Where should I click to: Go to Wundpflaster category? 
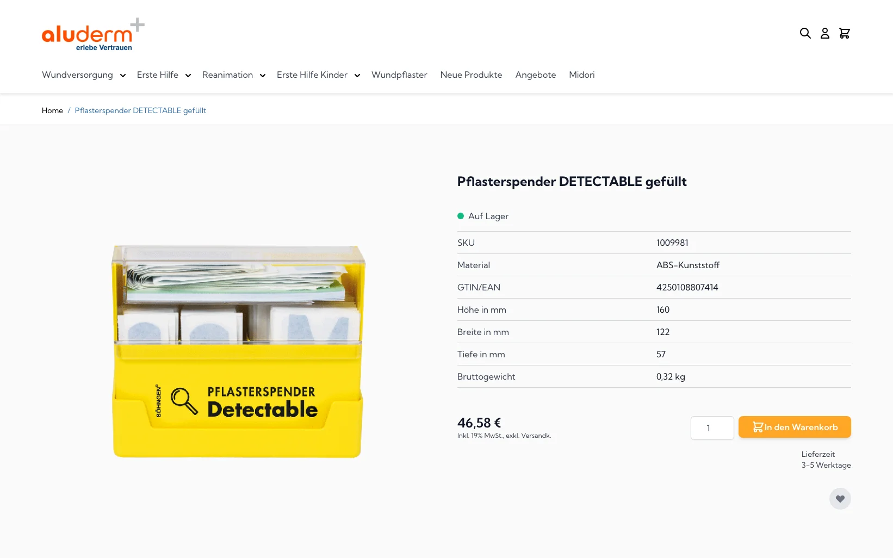399,75
